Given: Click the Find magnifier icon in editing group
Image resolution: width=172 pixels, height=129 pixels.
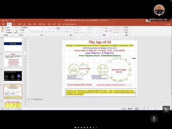Looking at the screenshot, I should click(x=124, y=27).
